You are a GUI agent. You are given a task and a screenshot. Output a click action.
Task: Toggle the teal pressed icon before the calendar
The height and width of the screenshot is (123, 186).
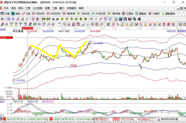(110, 19)
